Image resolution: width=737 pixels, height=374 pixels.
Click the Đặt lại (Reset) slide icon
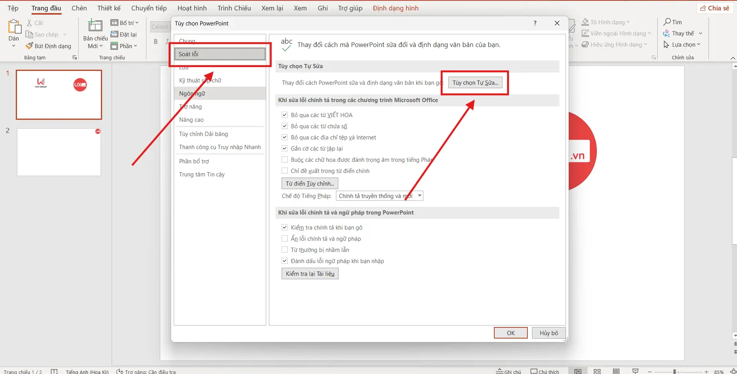[114, 34]
